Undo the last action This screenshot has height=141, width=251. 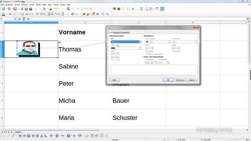55,9
